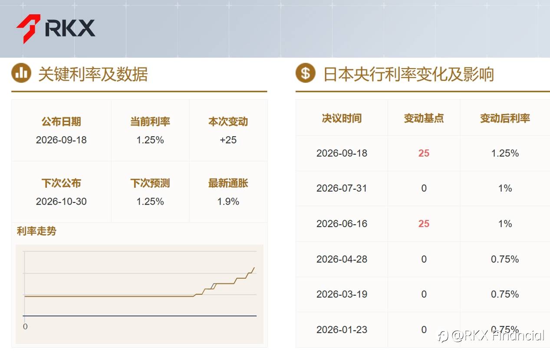Click 0.75% in the 2026-04-28 row
The width and height of the screenshot is (550, 356).
[505, 259]
